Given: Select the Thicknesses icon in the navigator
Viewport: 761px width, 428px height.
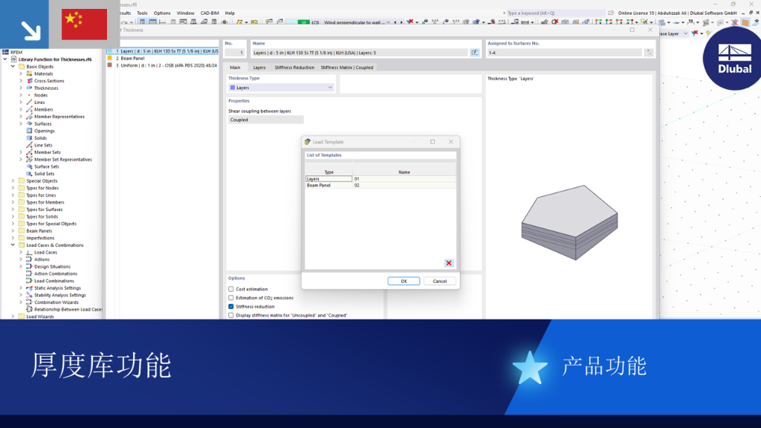Looking at the screenshot, I should coord(29,88).
